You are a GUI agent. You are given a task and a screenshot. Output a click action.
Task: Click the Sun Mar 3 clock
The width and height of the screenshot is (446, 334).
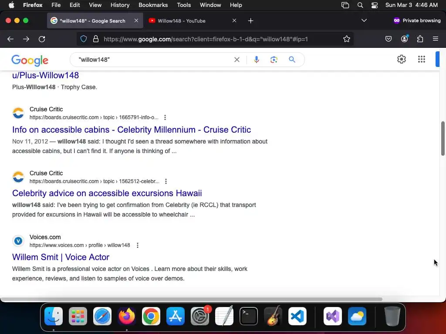point(411,5)
